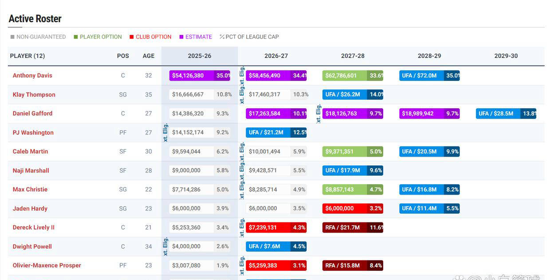Click the gray NON-GUARANTEED legend swatch
The image size is (551, 280).
click(x=12, y=37)
